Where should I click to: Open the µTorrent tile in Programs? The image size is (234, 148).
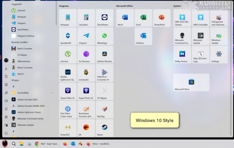click(68, 55)
